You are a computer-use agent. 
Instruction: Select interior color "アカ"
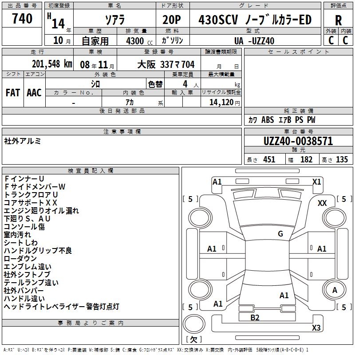pos(130,103)
